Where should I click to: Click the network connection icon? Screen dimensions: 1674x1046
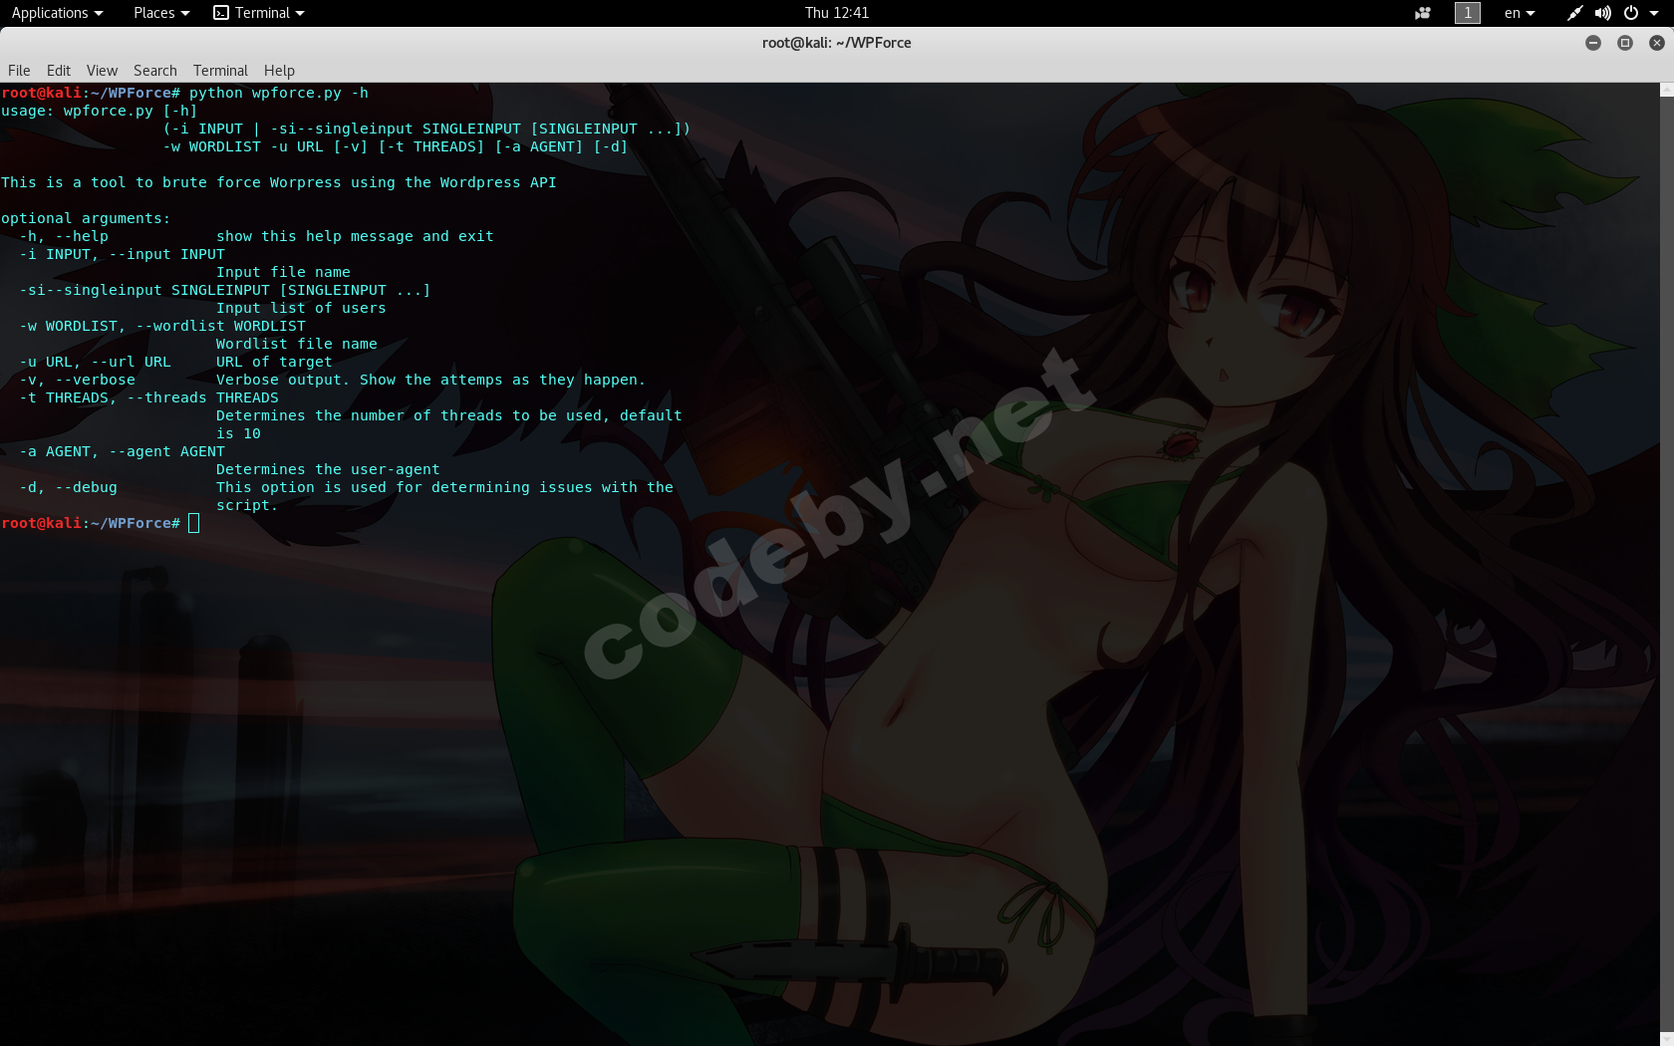point(1574,13)
